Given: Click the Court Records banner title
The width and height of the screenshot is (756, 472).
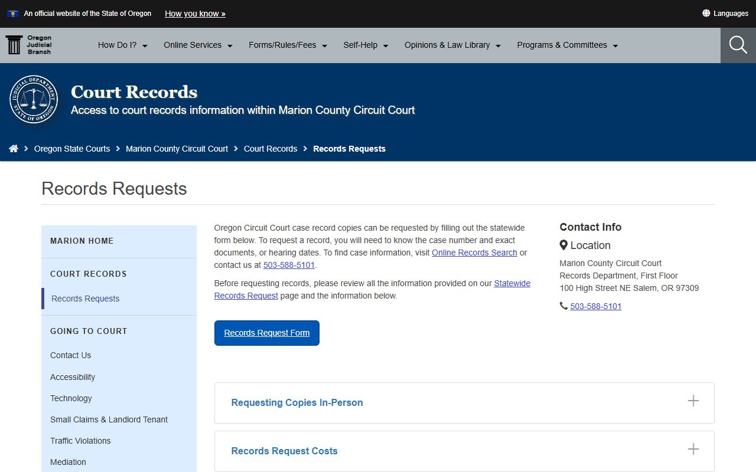Looking at the screenshot, I should (134, 92).
